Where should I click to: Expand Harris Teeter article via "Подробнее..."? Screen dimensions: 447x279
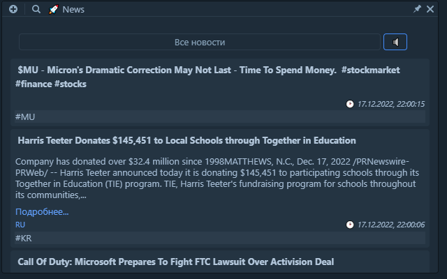coord(42,211)
